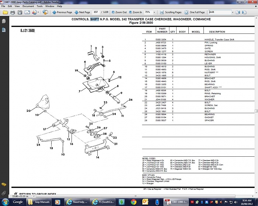
Task: Click the Windows Start button
Action: [5, 202]
